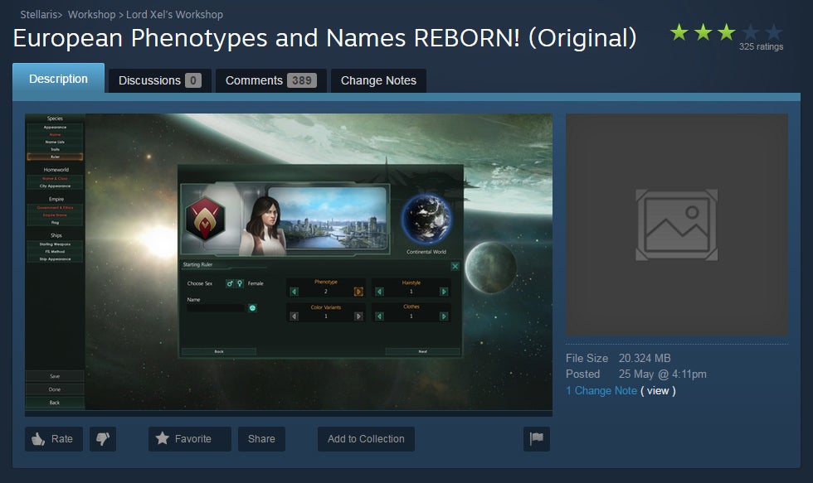Select female sex icon in screenshot
813x483 pixels.
[x=240, y=283]
